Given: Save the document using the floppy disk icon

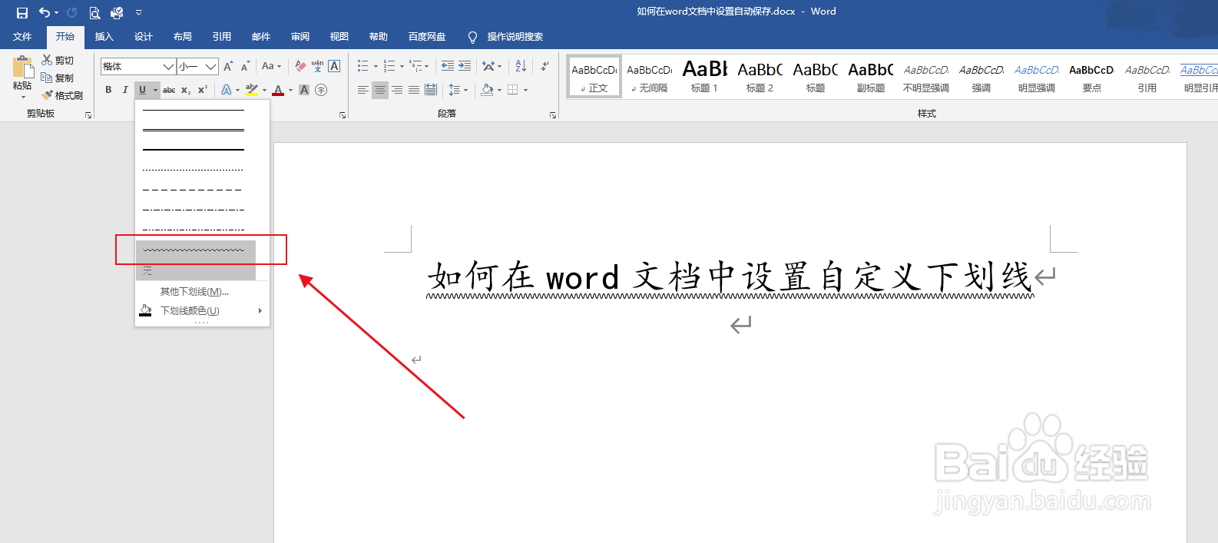Looking at the screenshot, I should pos(22,12).
